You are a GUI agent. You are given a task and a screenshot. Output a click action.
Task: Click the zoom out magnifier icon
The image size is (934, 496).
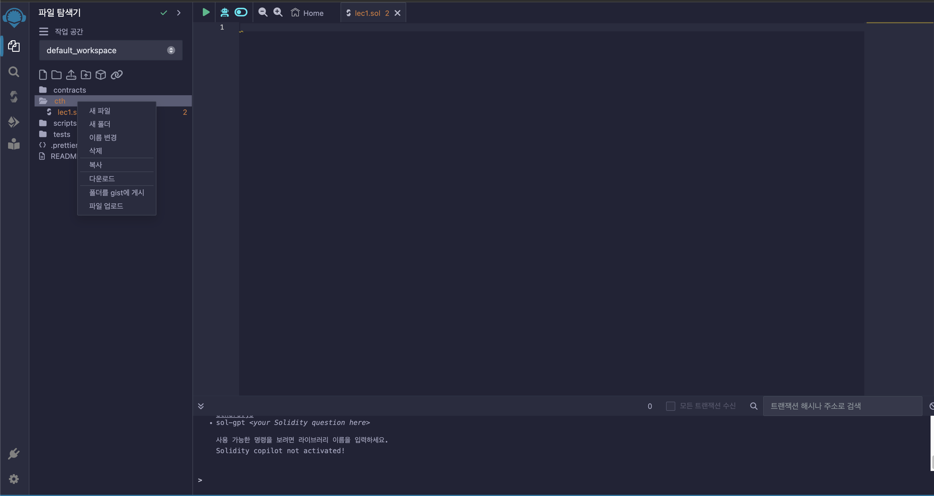coord(262,13)
